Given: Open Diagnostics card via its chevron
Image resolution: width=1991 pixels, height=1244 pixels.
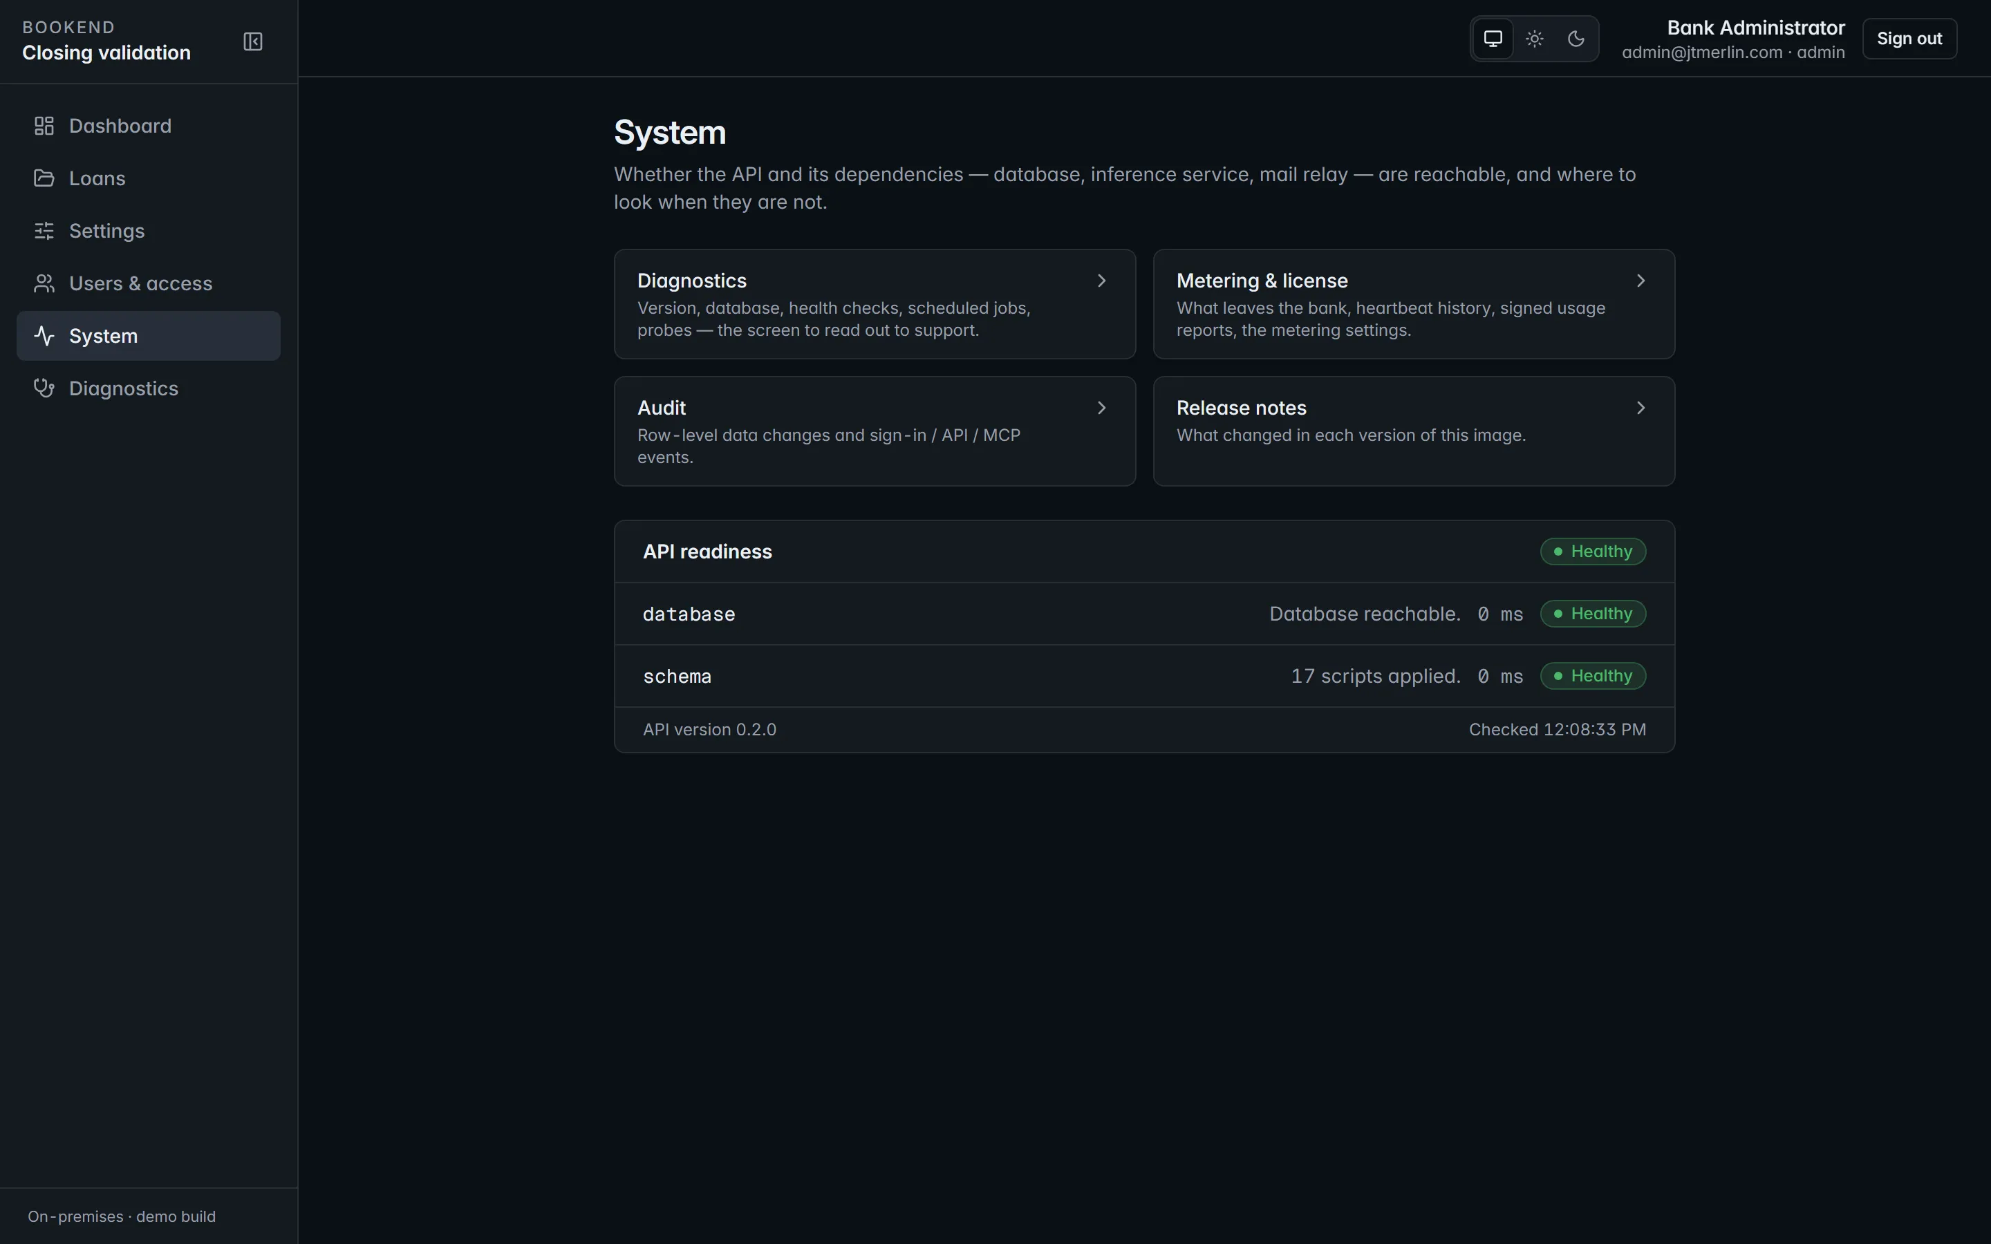Looking at the screenshot, I should pyautogui.click(x=1102, y=281).
